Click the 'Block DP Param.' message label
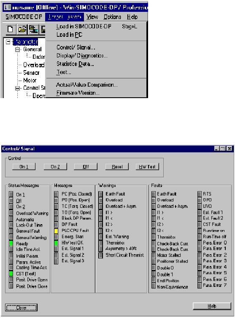Viewport: 235px width, 318px height. (77, 218)
